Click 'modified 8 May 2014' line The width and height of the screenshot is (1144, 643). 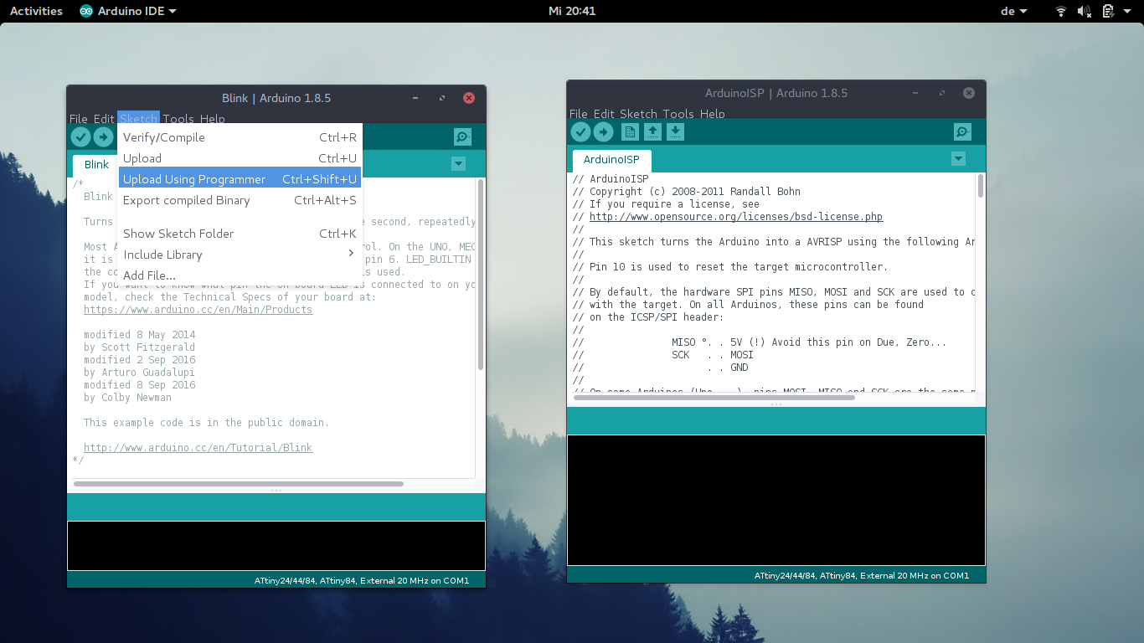click(x=139, y=335)
